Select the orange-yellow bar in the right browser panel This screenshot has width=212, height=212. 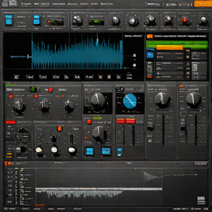(170, 47)
